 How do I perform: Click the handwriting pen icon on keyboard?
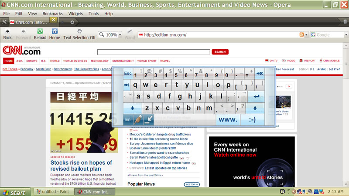[x=138, y=119]
